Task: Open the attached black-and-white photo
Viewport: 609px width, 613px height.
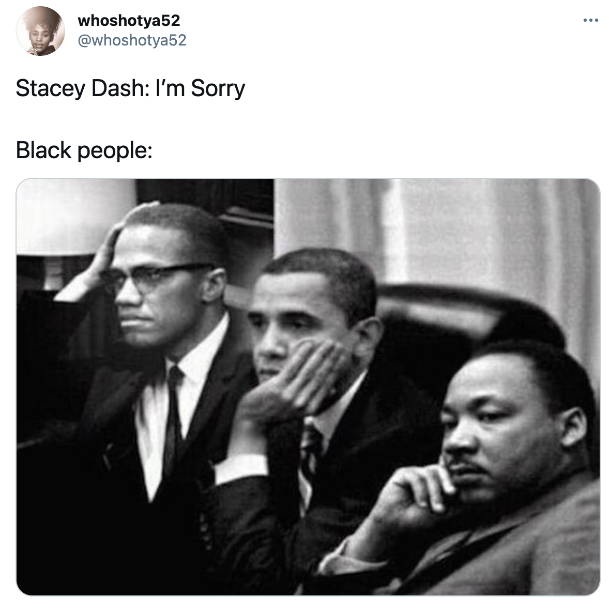Action: click(x=308, y=387)
